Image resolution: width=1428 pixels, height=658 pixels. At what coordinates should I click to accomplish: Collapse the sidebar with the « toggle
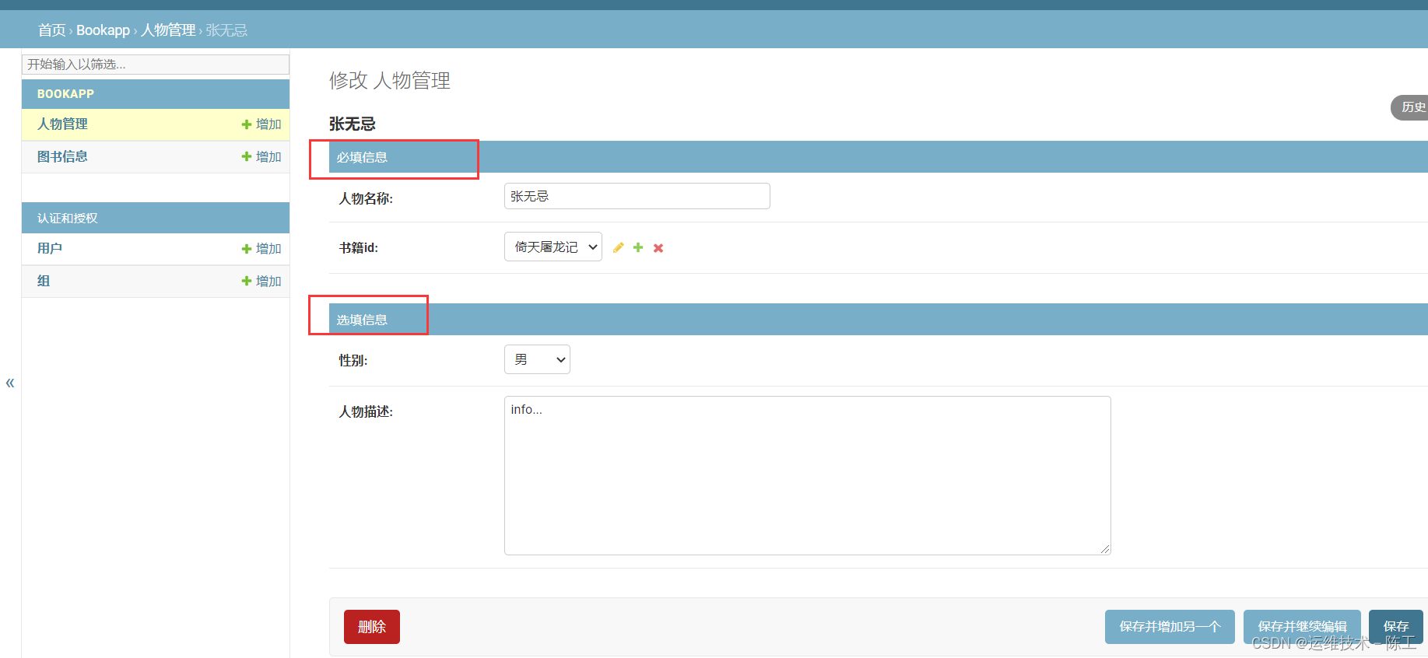(x=10, y=383)
